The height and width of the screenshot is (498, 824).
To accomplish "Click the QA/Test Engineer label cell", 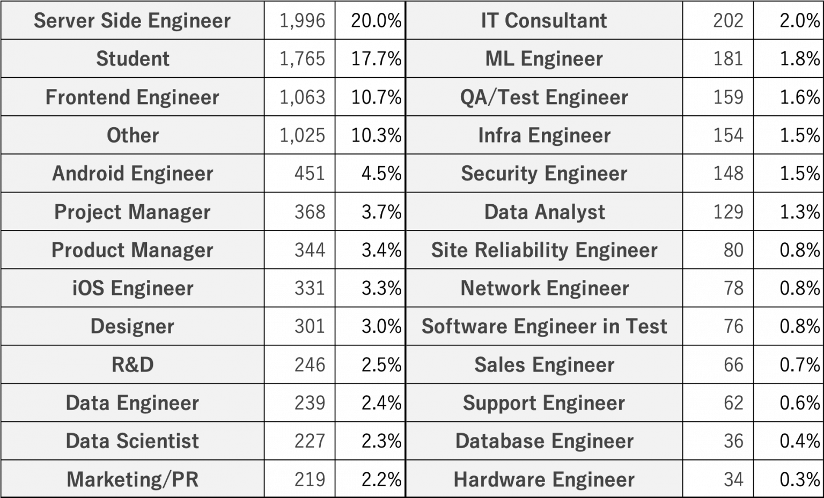I will tap(545, 97).
